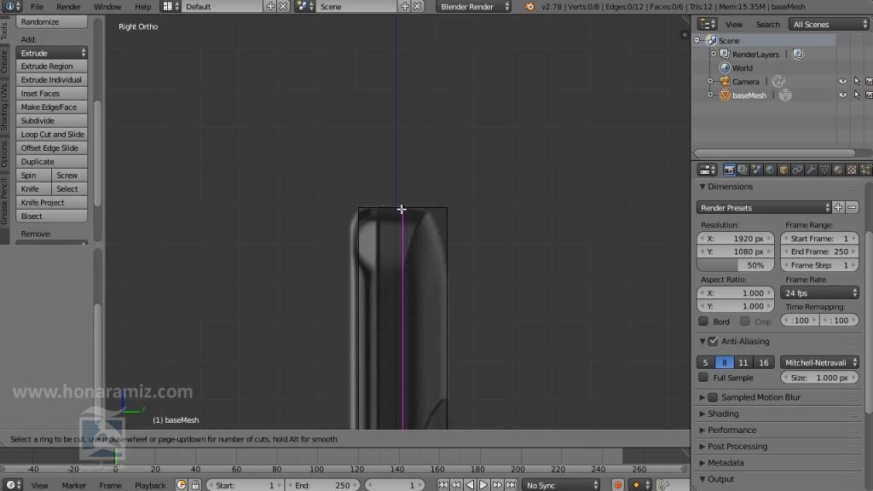Open the No Sync dropdown in timeline

561,485
